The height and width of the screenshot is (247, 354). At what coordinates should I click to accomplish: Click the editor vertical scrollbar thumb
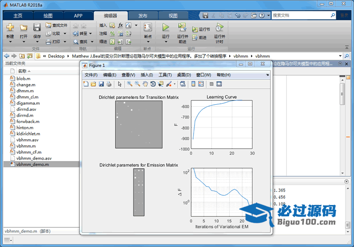tap(342, 94)
